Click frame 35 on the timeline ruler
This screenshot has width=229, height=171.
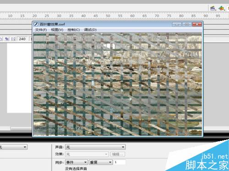pyautogui.click(x=71, y=16)
